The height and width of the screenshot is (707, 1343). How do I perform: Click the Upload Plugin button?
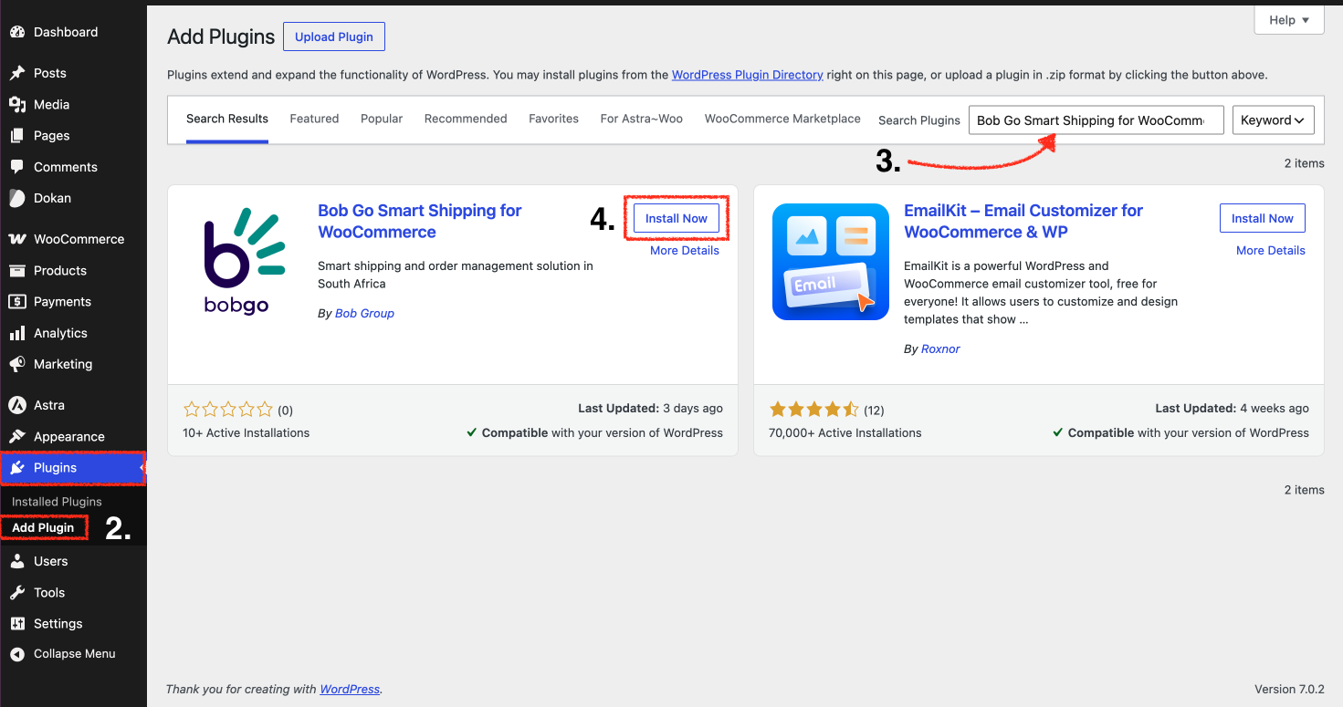point(334,36)
